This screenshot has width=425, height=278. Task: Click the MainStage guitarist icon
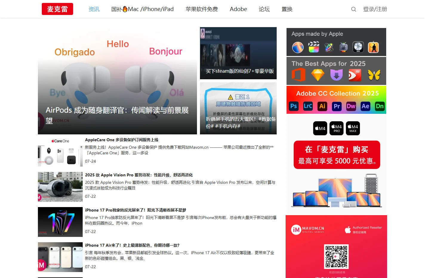pyautogui.click(x=373, y=47)
